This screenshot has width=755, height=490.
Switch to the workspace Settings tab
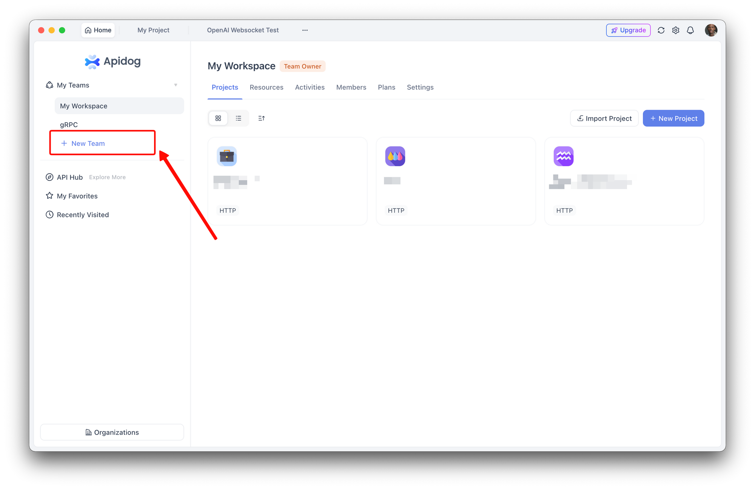[x=420, y=87]
